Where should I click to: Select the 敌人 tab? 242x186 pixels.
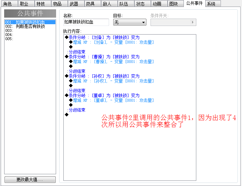[x=109, y=4]
